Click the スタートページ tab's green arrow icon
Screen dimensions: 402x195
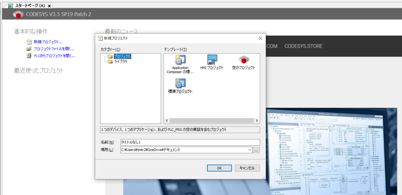(11, 5)
